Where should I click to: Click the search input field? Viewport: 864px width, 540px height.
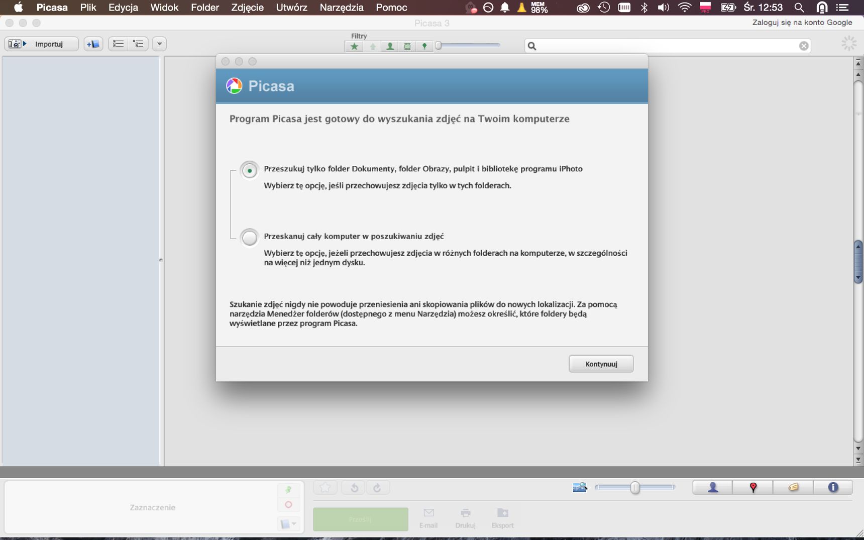coord(668,46)
